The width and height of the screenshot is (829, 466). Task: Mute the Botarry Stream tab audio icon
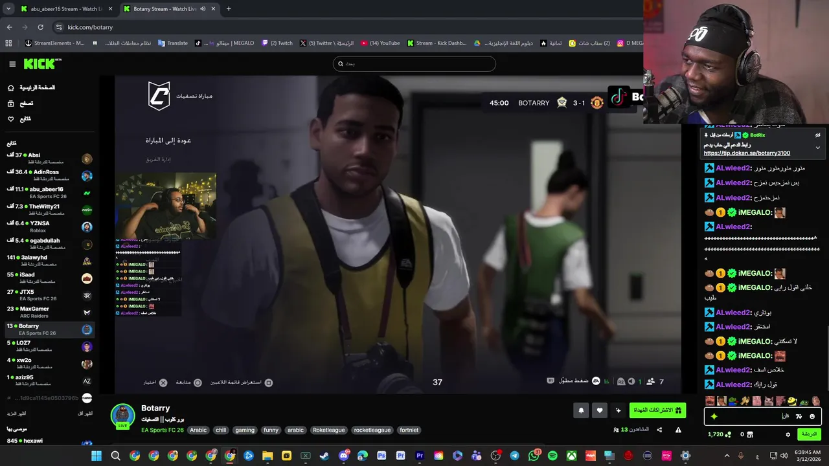pyautogui.click(x=203, y=9)
